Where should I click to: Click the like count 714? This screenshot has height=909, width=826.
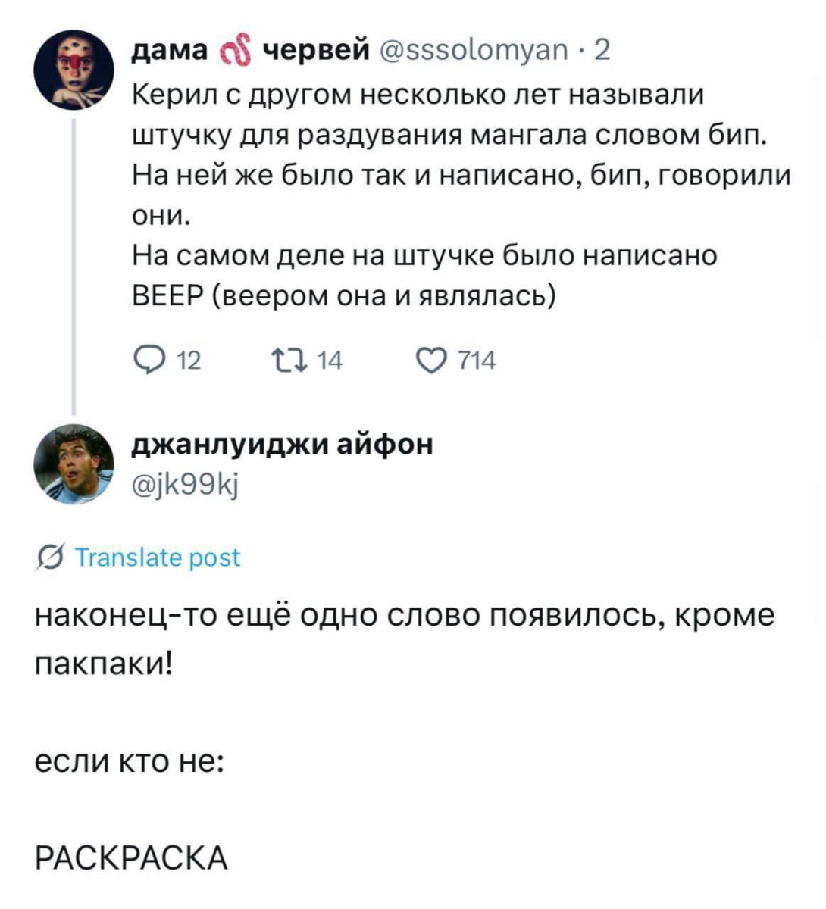coord(477,361)
